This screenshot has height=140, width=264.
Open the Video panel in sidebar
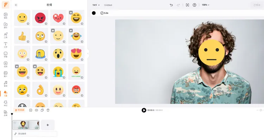[6, 64]
